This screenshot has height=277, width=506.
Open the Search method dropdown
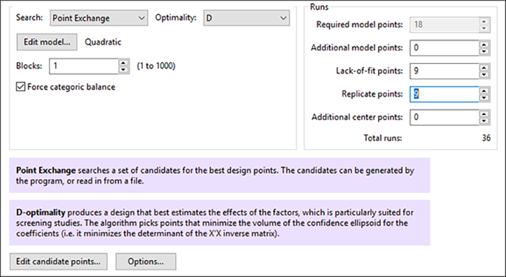click(x=99, y=18)
